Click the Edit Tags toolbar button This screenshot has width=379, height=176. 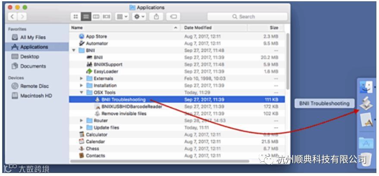(x=173, y=17)
